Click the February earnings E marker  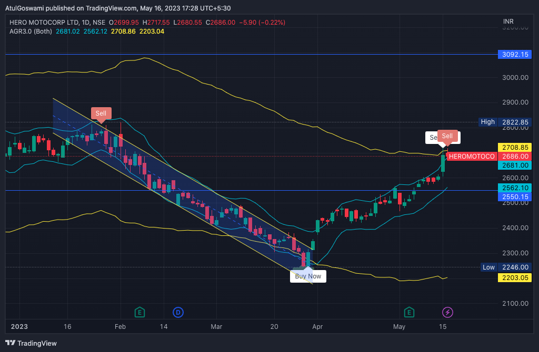point(139,312)
